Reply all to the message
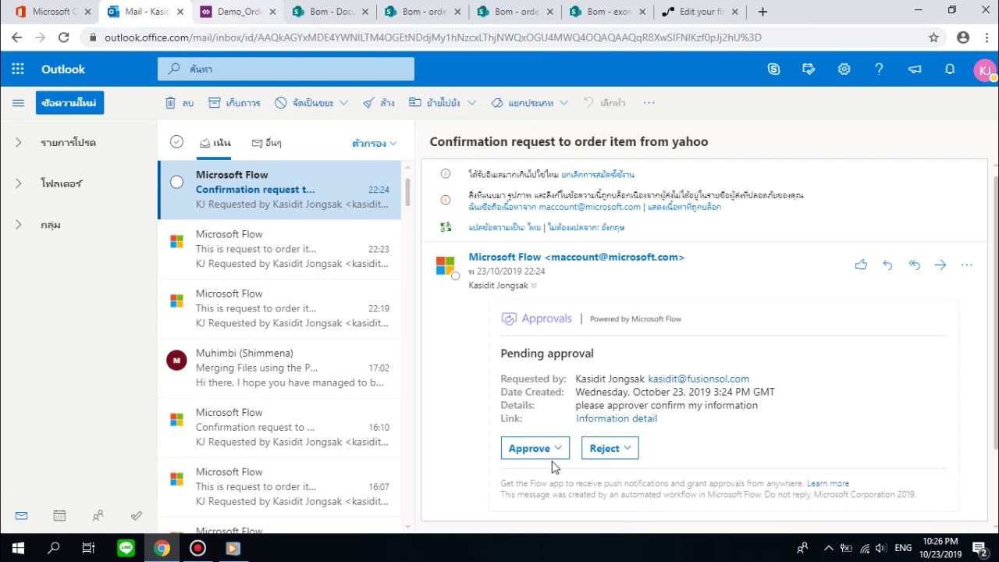This screenshot has width=999, height=562. 914,265
